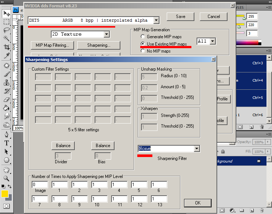This screenshot has width=272, height=214.
Task: Select the Ctrl+5 channel row
Action: [x=251, y=98]
